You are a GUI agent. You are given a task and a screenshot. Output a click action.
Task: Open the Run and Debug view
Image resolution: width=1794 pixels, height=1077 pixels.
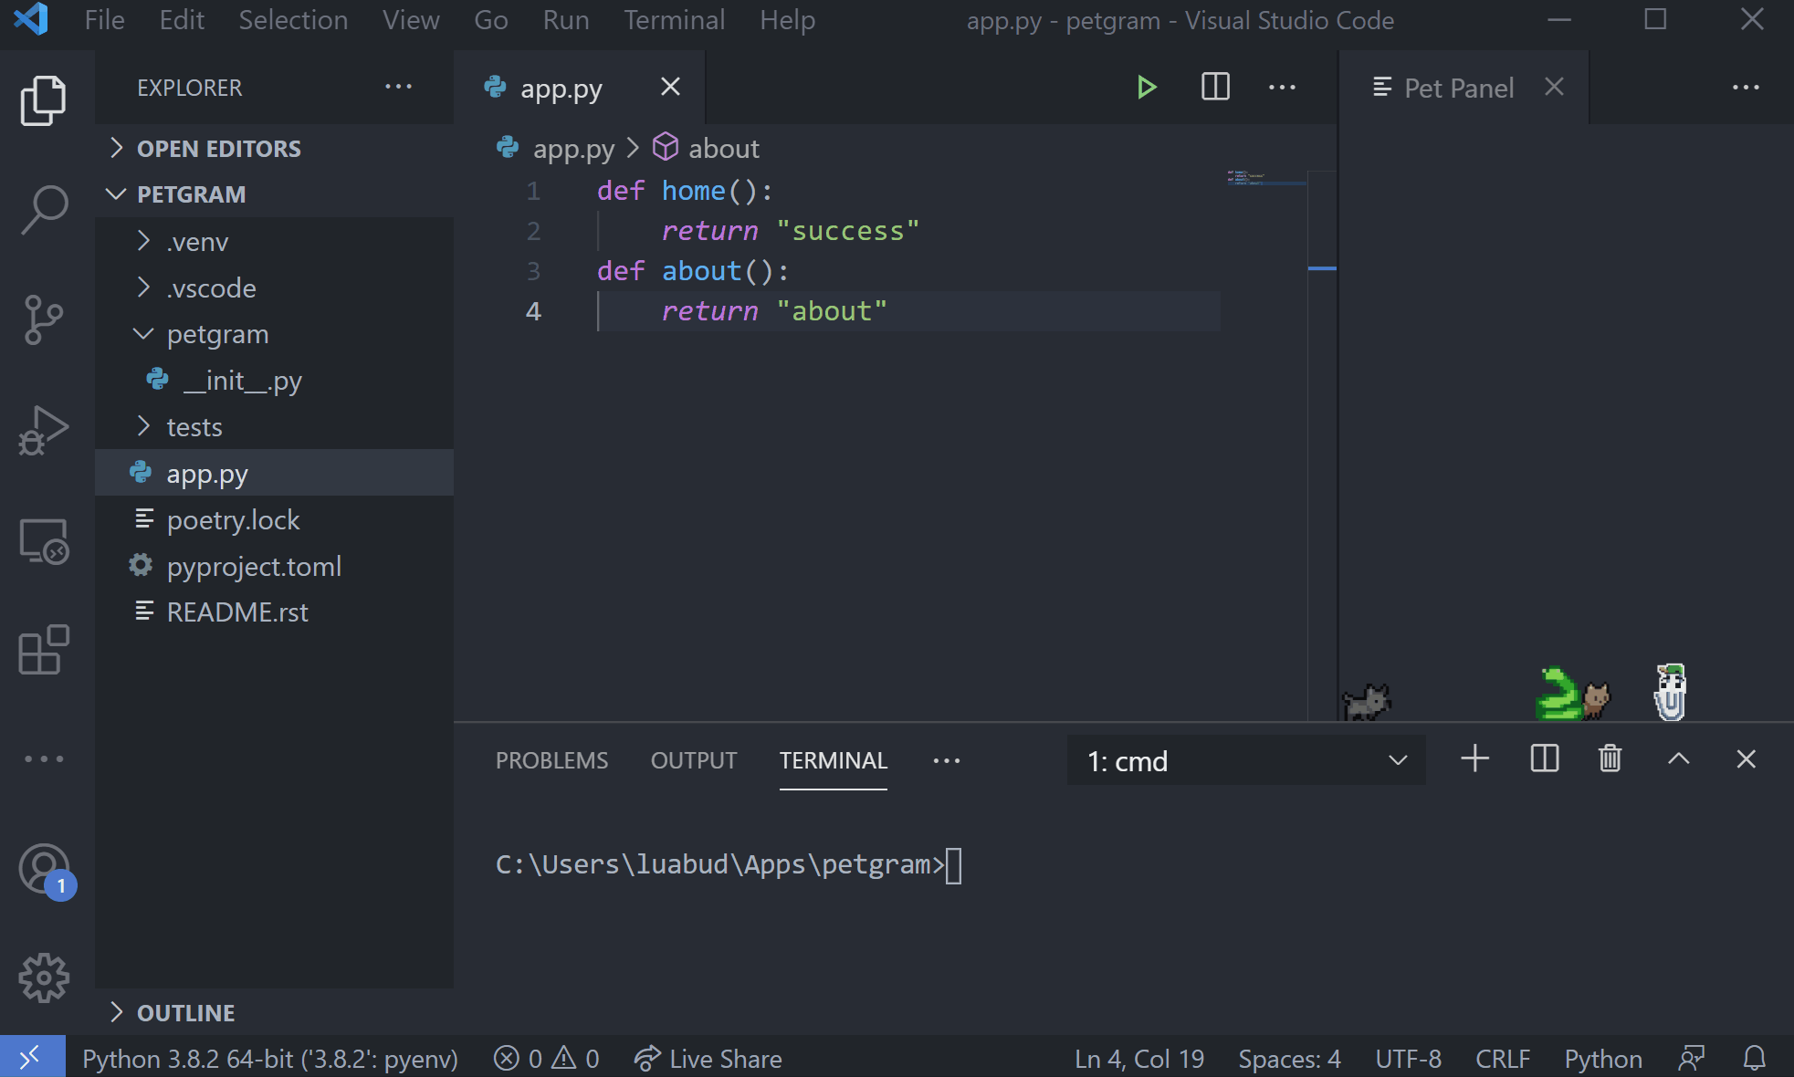[x=44, y=429]
